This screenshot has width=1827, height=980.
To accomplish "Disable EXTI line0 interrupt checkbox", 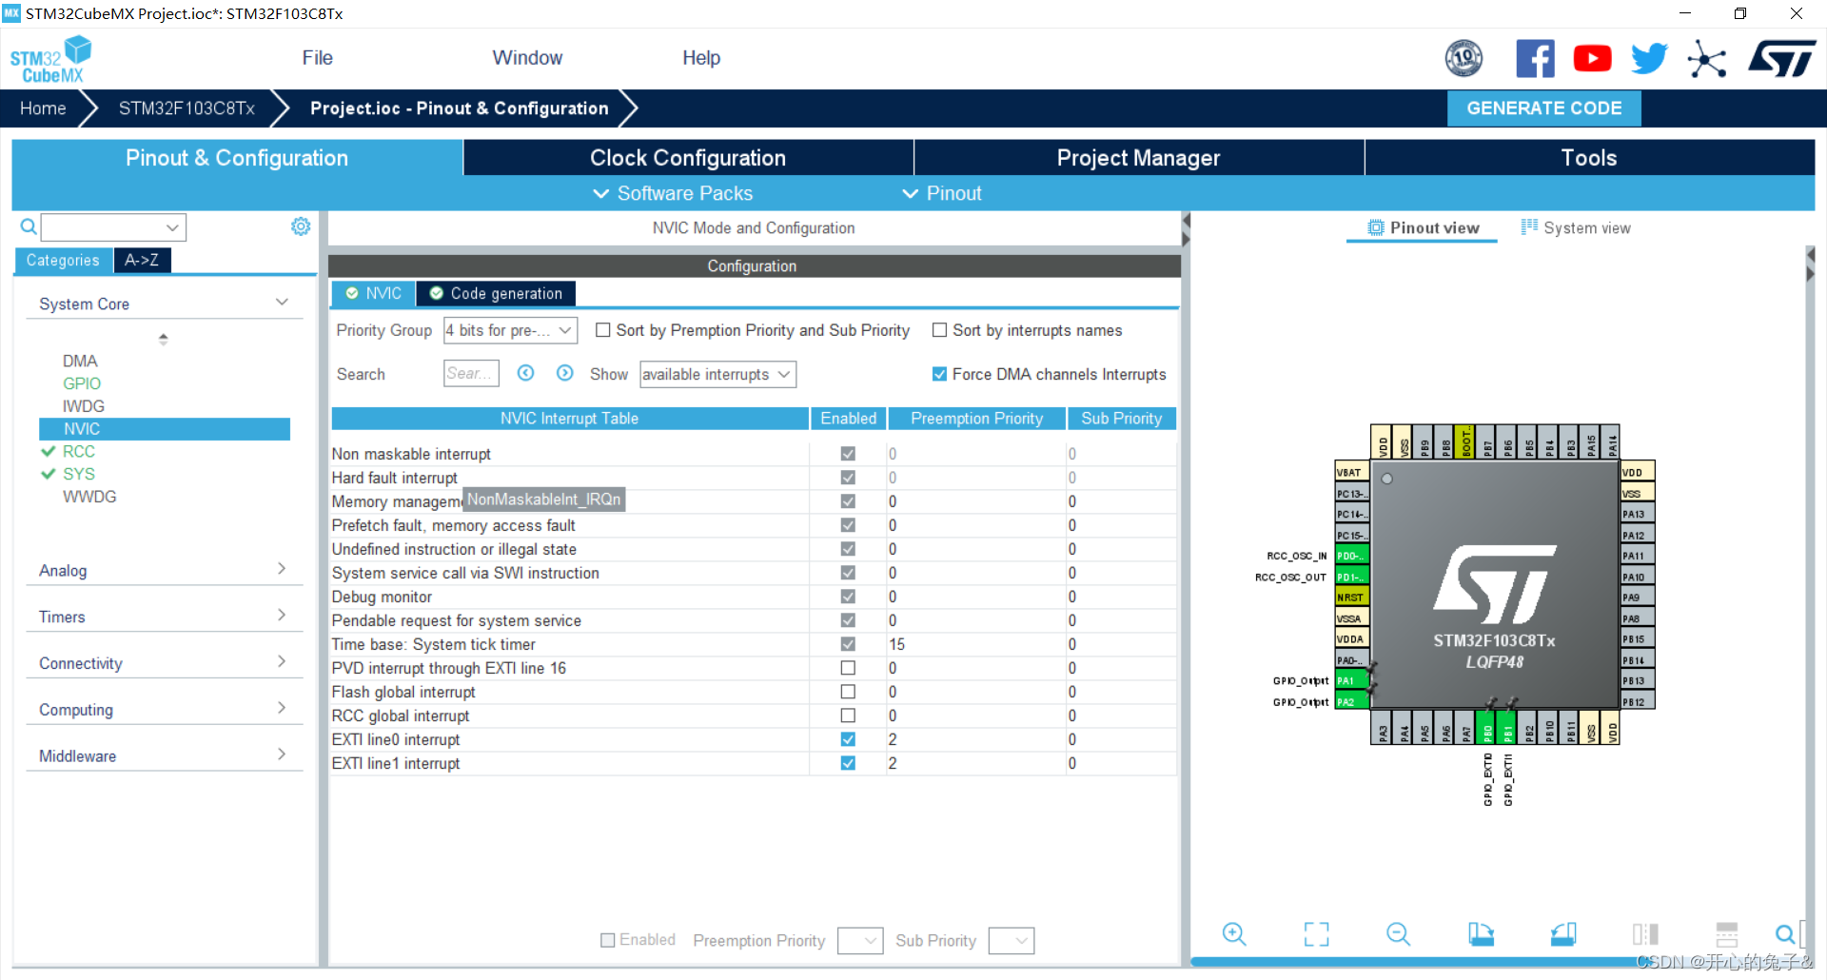I will pos(848,739).
